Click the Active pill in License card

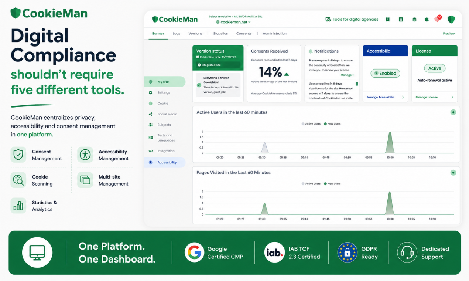435,68
